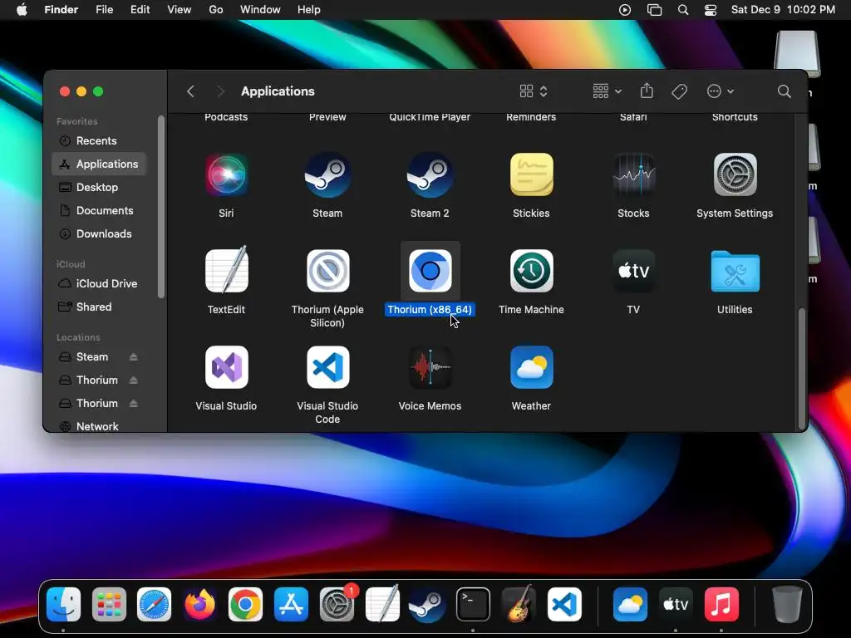The width and height of the screenshot is (851, 638).
Task: Open GarageBand from the Dock
Action: coord(519,604)
